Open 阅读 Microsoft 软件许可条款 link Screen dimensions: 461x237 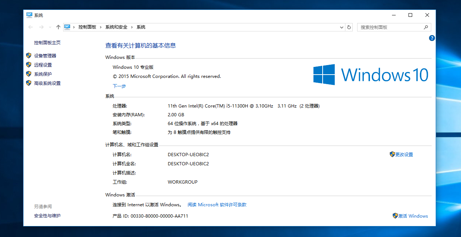click(217, 205)
